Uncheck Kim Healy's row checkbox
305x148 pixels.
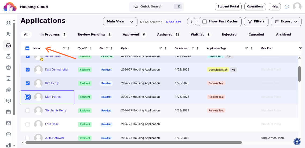[28, 83]
